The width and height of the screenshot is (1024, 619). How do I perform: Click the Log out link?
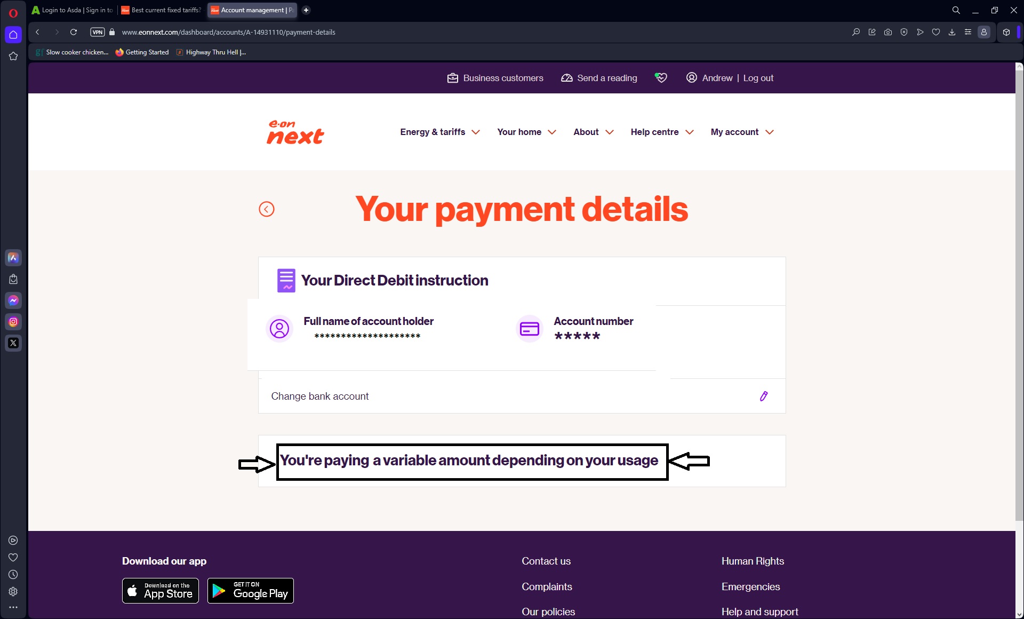click(758, 77)
